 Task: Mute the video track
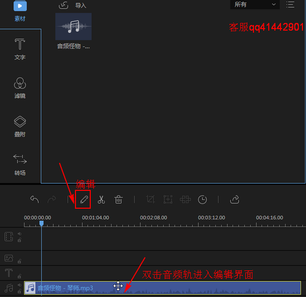(x=19, y=234)
